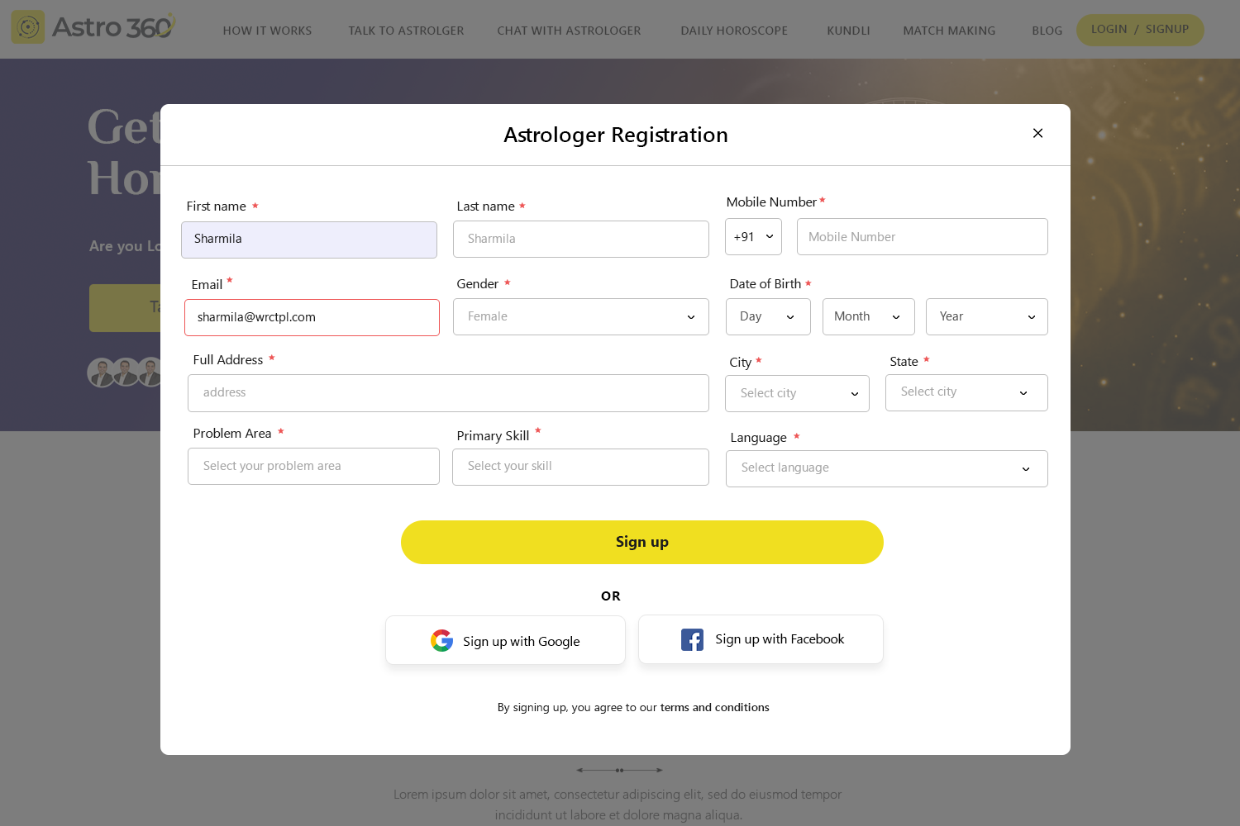Select the Primary Skill field
The width and height of the screenshot is (1240, 826).
pos(580,467)
